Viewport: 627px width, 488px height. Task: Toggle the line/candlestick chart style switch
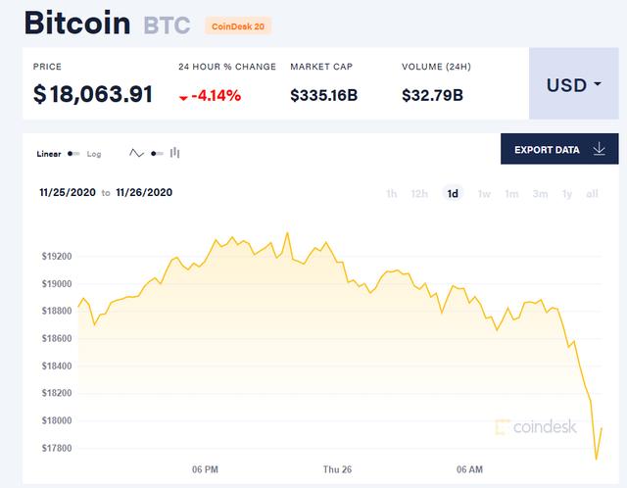click(157, 153)
